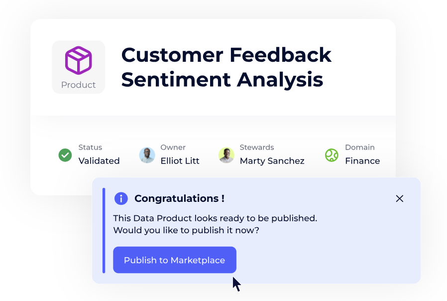Viewport: 447px width, 301px height.
Task: Click the green Validated checkmark icon
Action: click(65, 155)
